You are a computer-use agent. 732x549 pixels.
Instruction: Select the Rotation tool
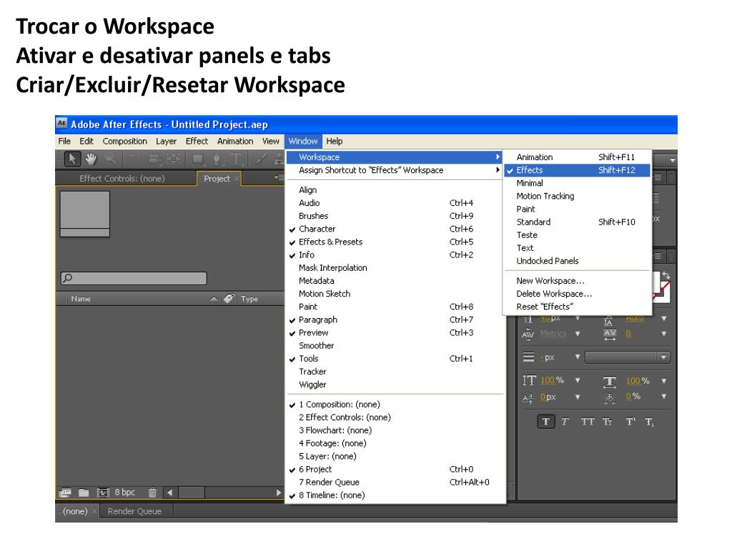[135, 159]
